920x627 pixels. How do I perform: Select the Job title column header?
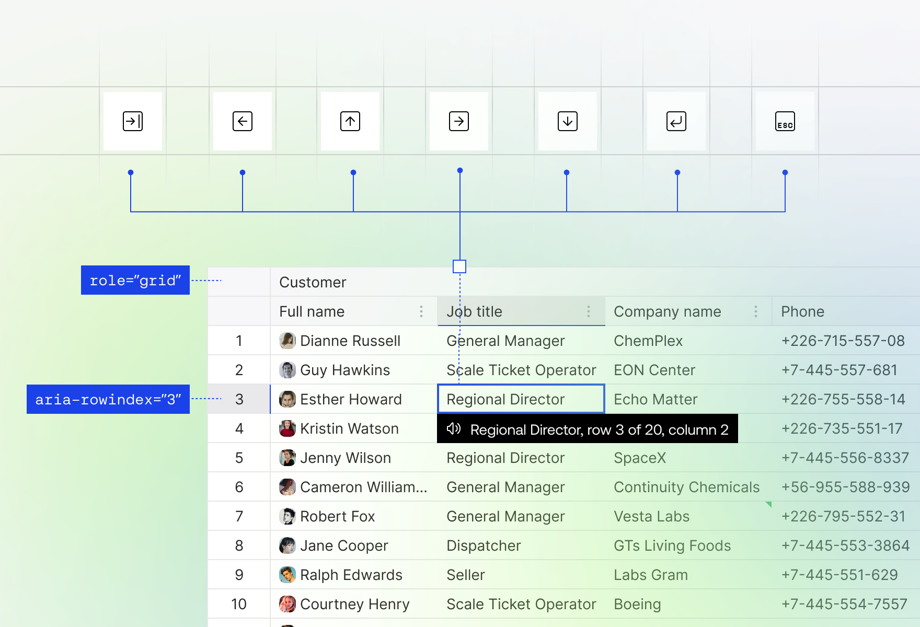point(521,311)
